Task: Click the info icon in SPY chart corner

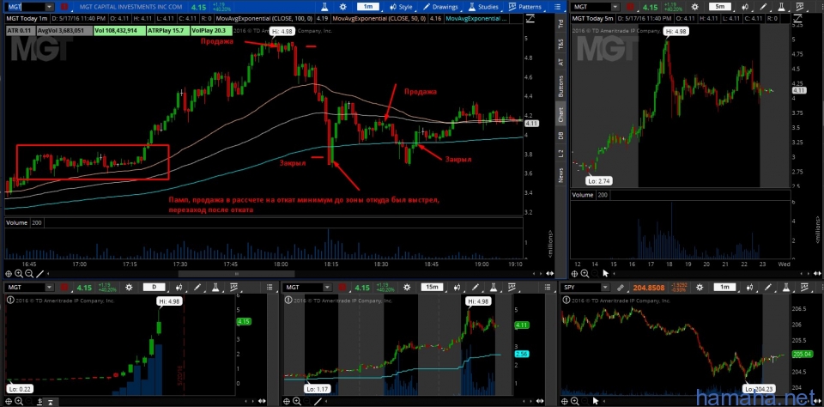Action: [566, 301]
